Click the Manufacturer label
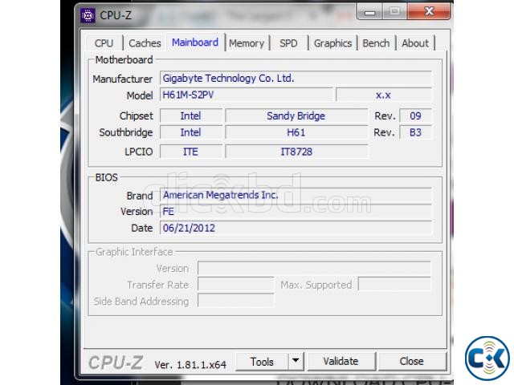 point(123,79)
